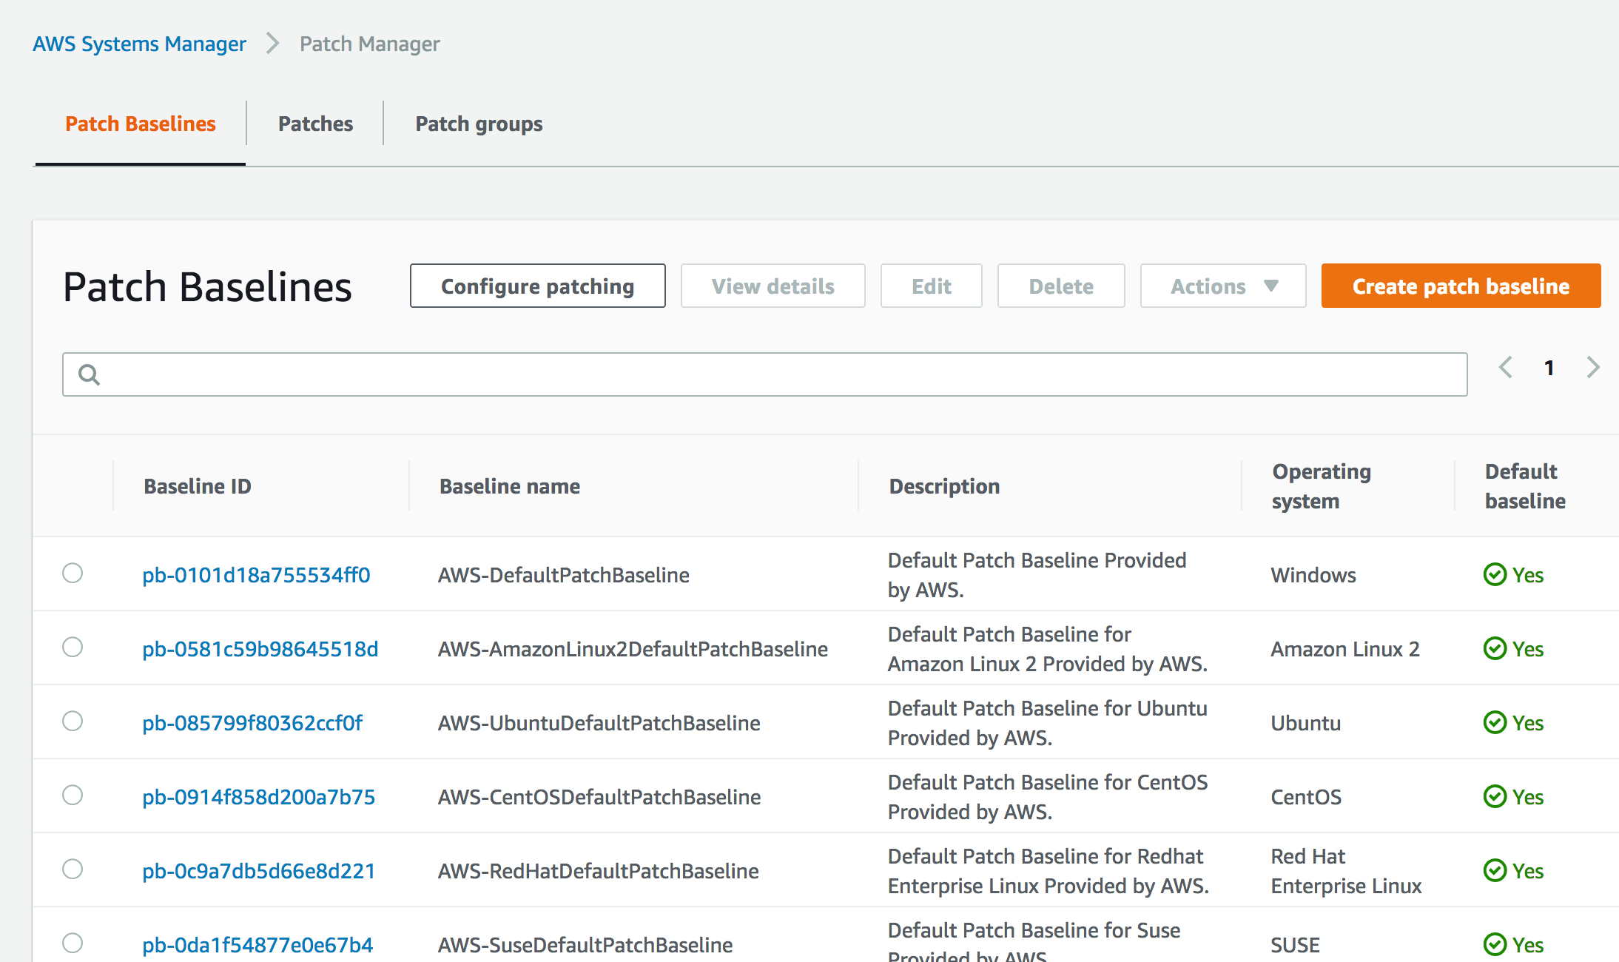This screenshot has height=962, width=1619.
Task: Select radio for AWS-UbuntuDefaultPatchBaseline
Action: pyautogui.click(x=73, y=721)
